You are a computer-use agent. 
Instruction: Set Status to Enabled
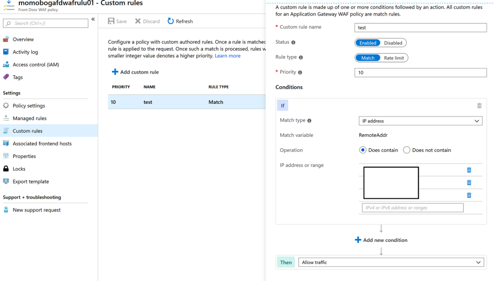tap(368, 43)
